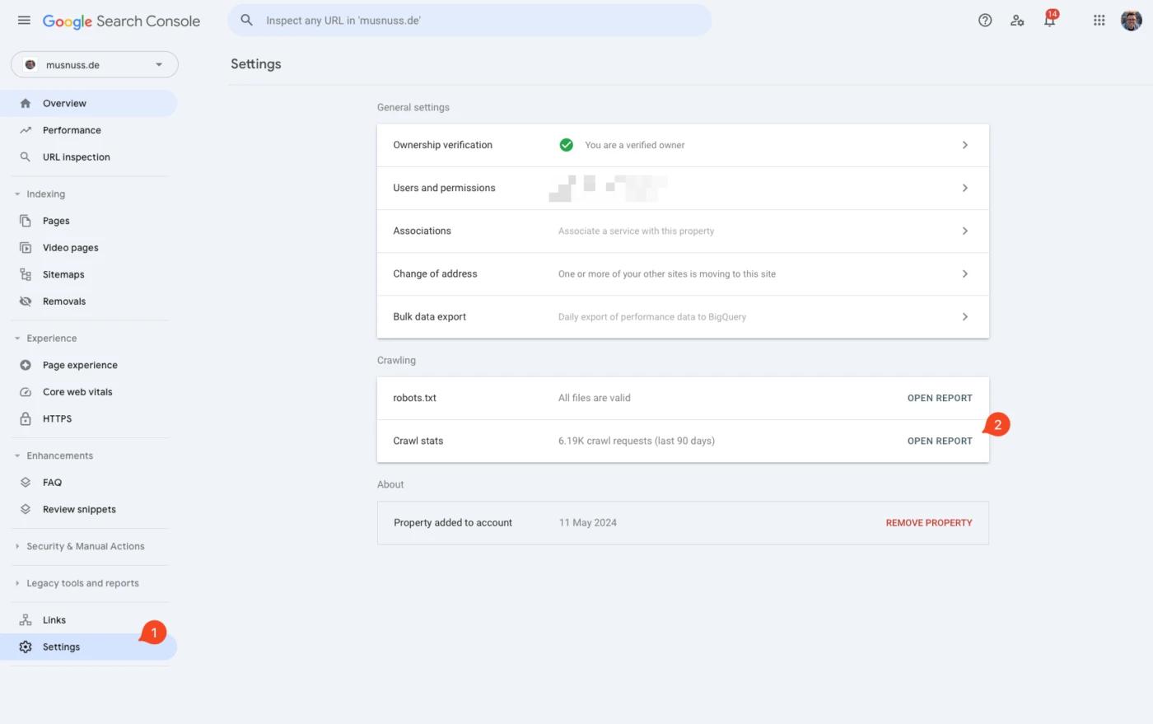Viewport: 1153px width, 724px height.
Task: Click the Core web vitals gauge icon
Action: click(x=26, y=392)
